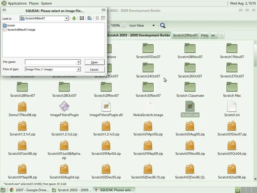
Task: Select the Scratch1.3.1v1.zip archive
Action: 22,128
